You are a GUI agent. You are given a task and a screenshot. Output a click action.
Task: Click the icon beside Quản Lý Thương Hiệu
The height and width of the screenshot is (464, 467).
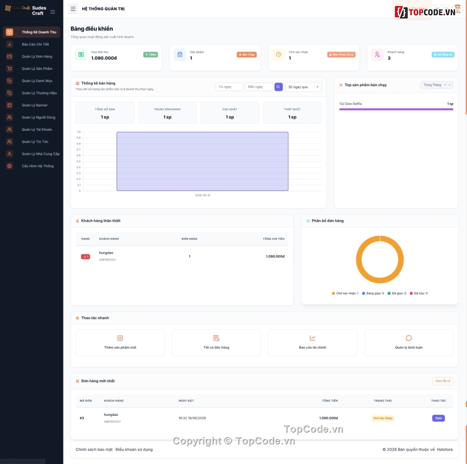click(x=9, y=93)
